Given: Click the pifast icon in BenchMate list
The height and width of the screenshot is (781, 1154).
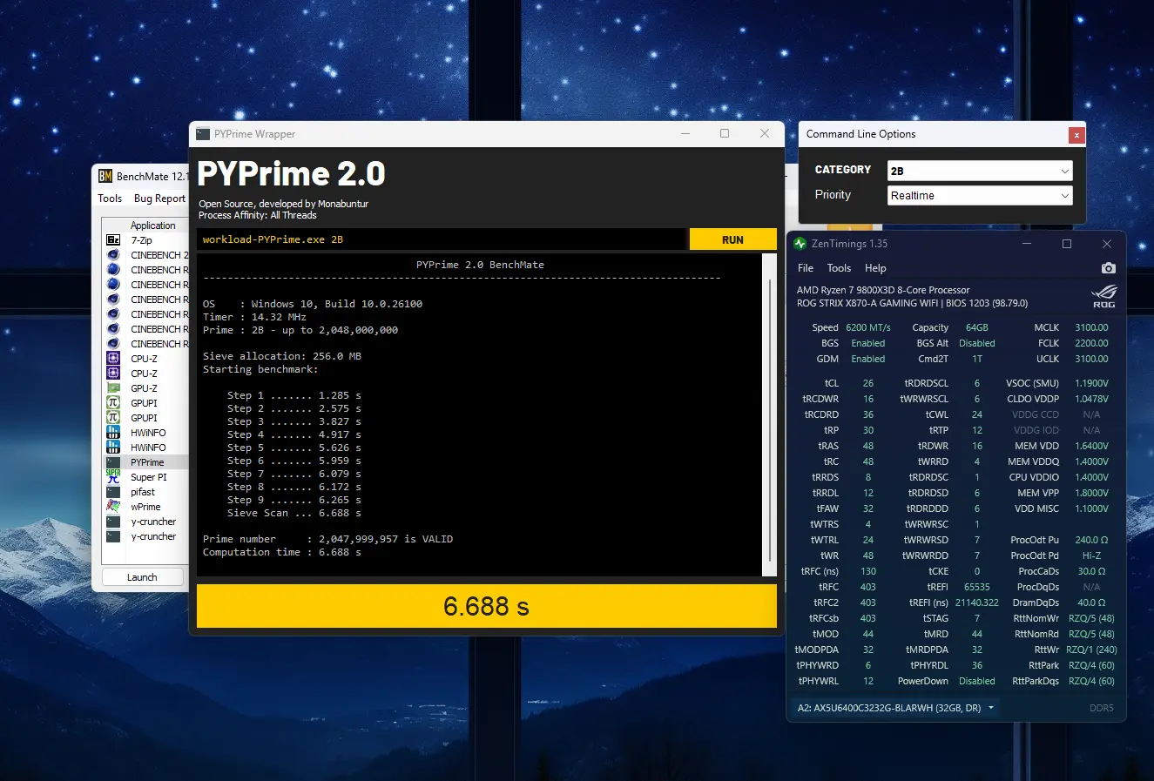Looking at the screenshot, I should 113,491.
